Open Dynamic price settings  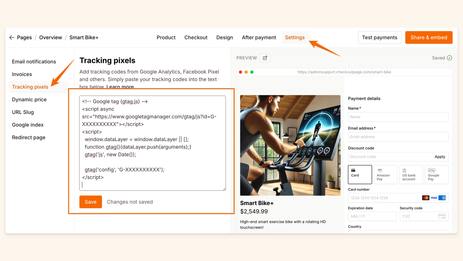pos(29,99)
